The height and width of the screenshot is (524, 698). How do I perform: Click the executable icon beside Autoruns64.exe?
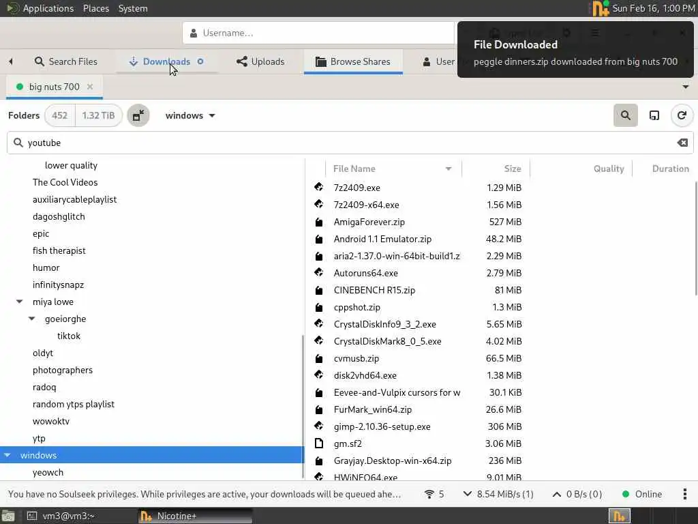pyautogui.click(x=319, y=272)
